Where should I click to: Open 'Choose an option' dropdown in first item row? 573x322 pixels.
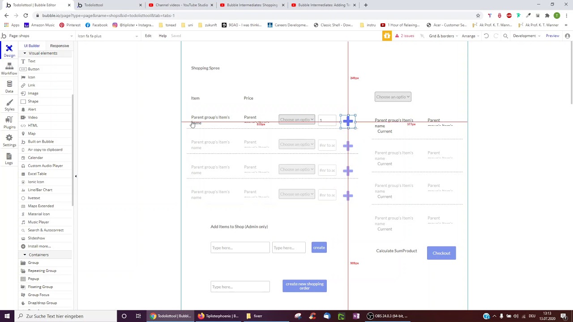[x=296, y=120]
